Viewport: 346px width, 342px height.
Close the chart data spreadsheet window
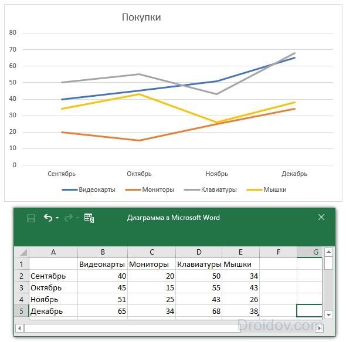click(x=321, y=217)
